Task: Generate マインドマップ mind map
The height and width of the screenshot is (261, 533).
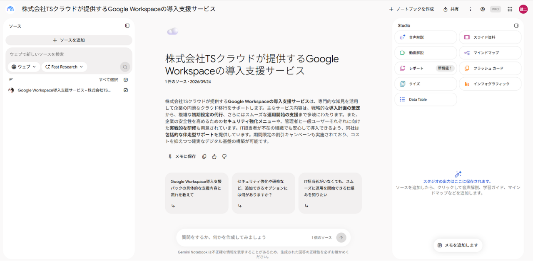Action: 490,53
